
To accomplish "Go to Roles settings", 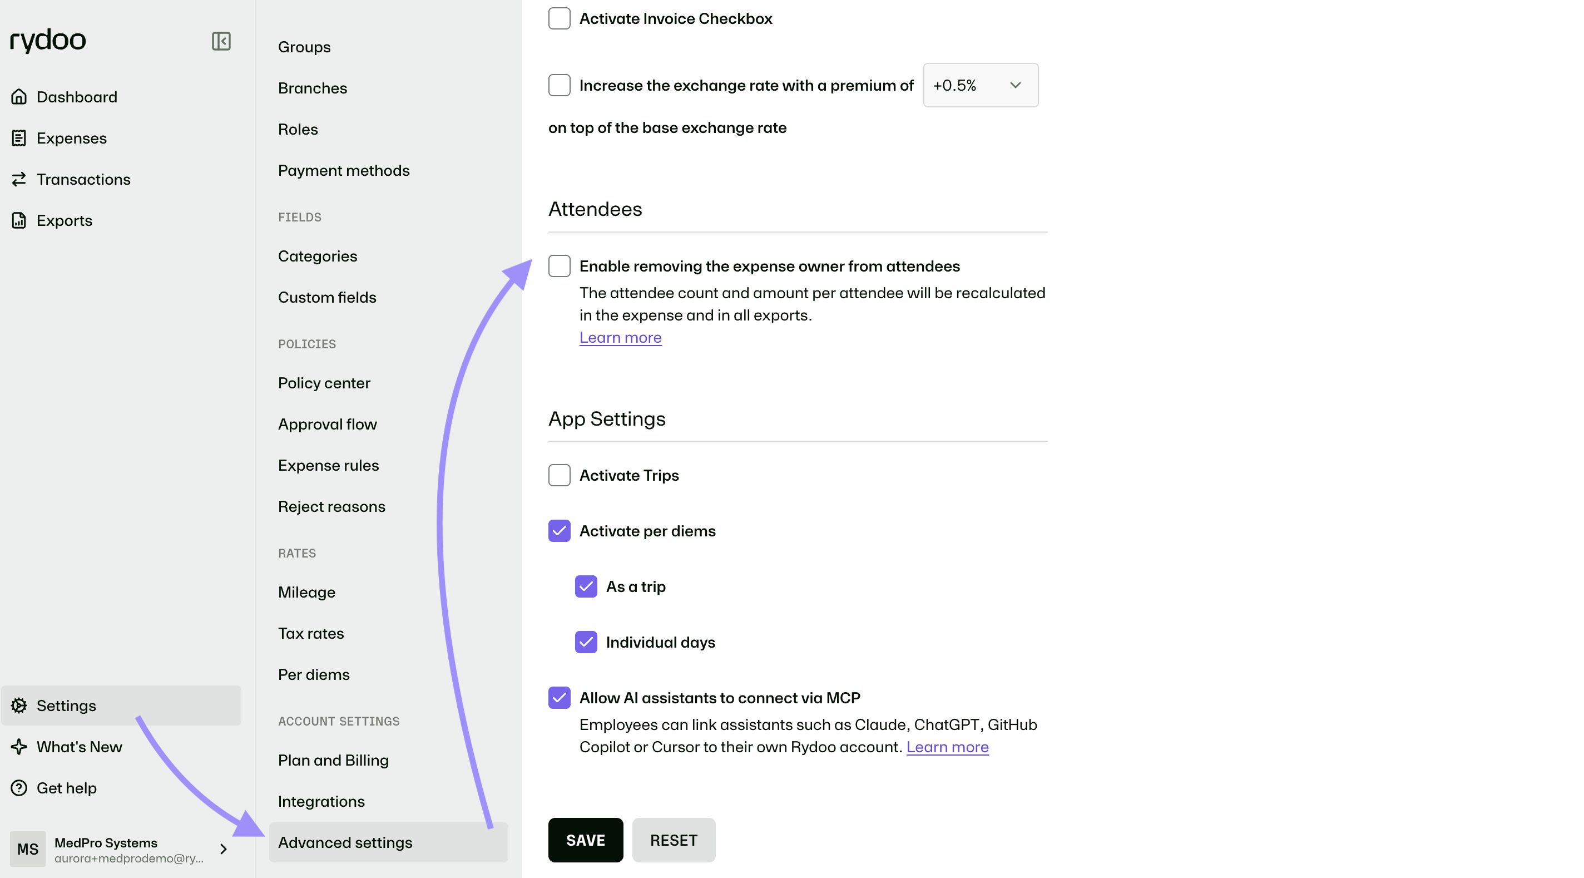I will [298, 129].
